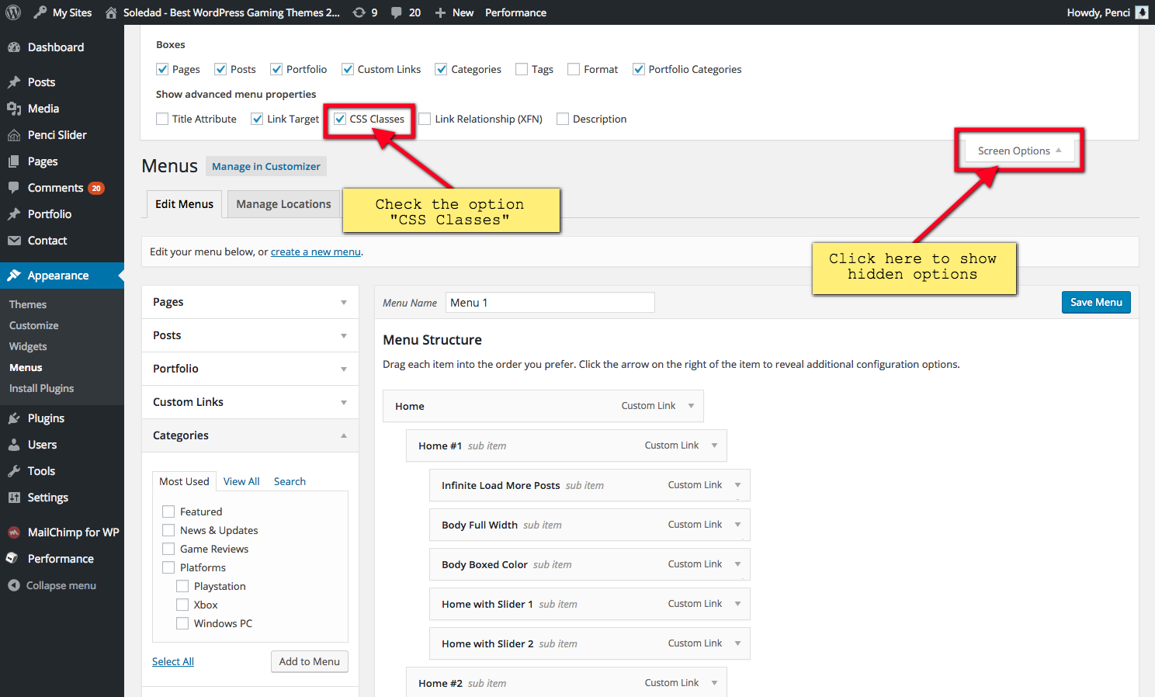The image size is (1155, 697).
Task: Open the updates icon showing 9
Action: (359, 12)
